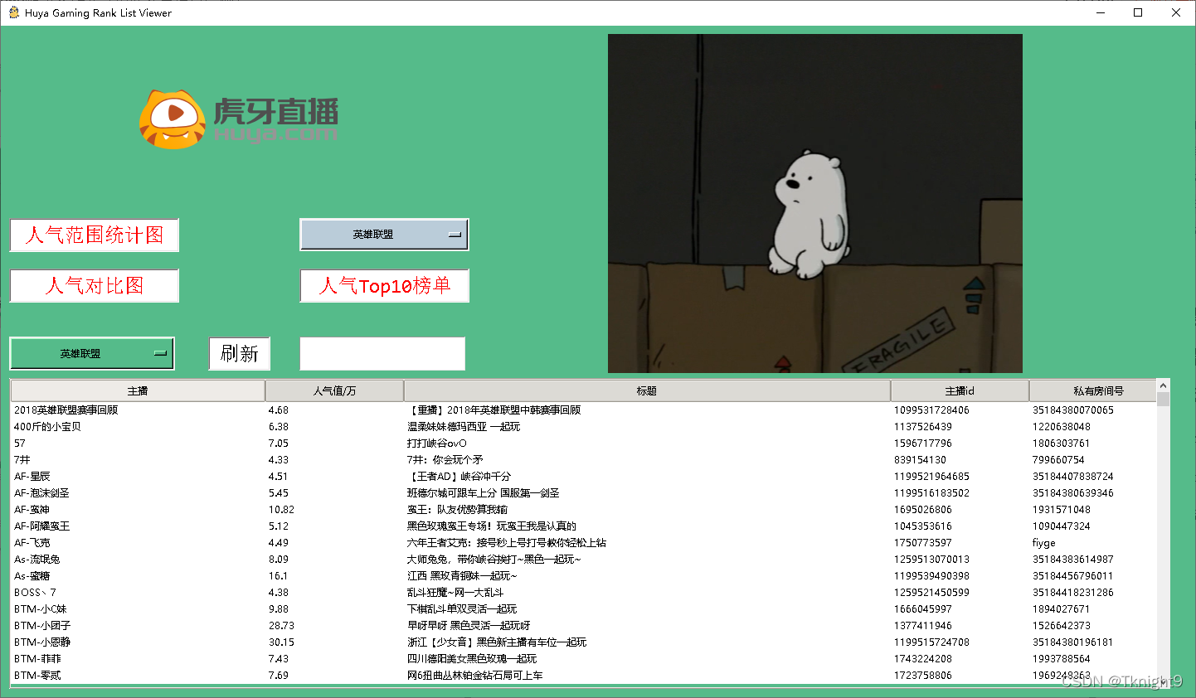The width and height of the screenshot is (1196, 698).
Task: Minimize the Huya Rank List Viewer window
Action: tap(1101, 12)
